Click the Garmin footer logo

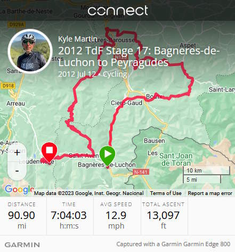(22, 245)
